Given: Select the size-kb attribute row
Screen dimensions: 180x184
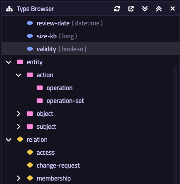Looking at the screenshot, I should click(x=91, y=36).
